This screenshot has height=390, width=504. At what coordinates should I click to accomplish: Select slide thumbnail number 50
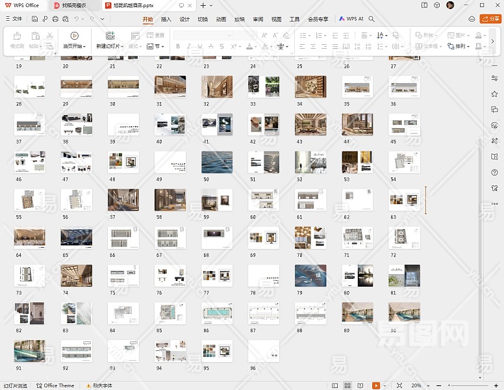pyautogui.click(x=217, y=162)
